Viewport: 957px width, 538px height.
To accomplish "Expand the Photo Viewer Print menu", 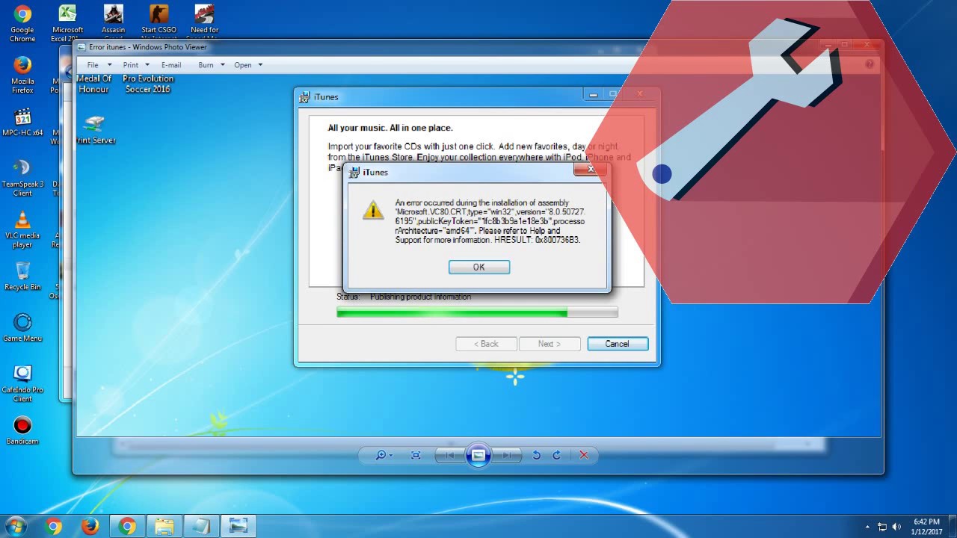I will pos(135,65).
